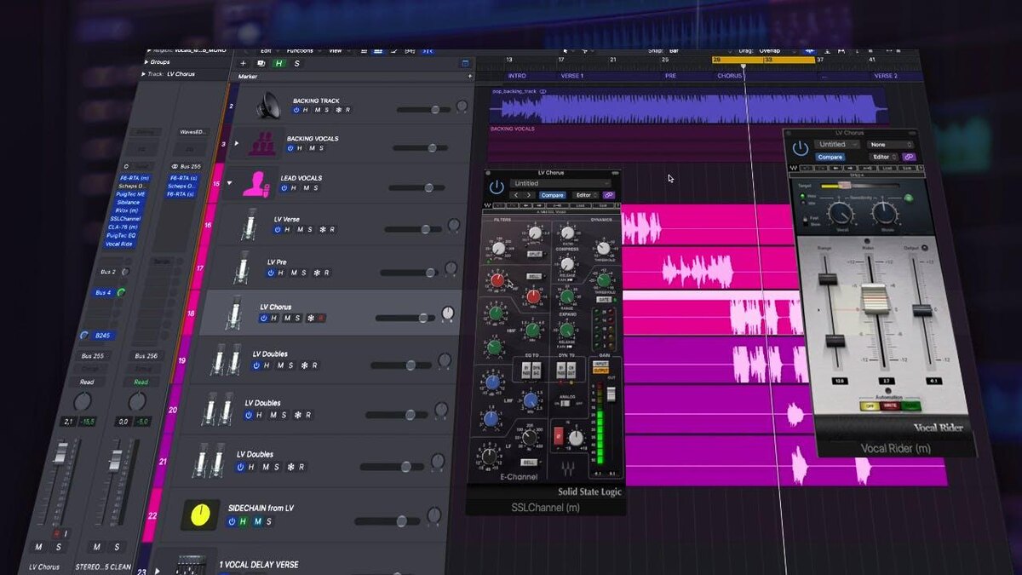1022x575 pixels.
Task: Click freeze snowflake icon on BACKING TRACK
Action: (x=337, y=110)
